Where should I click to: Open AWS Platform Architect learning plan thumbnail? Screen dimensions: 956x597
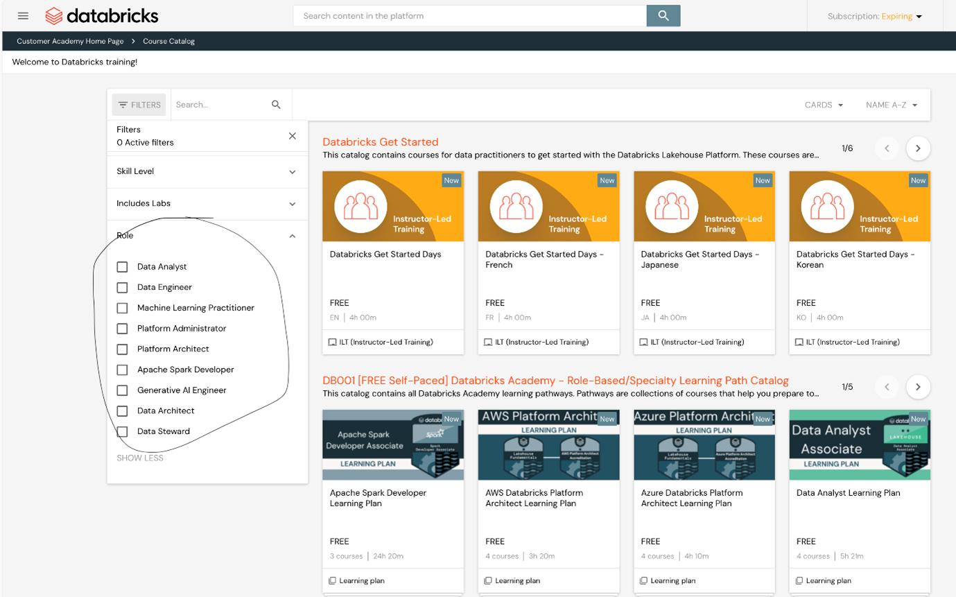coord(548,445)
